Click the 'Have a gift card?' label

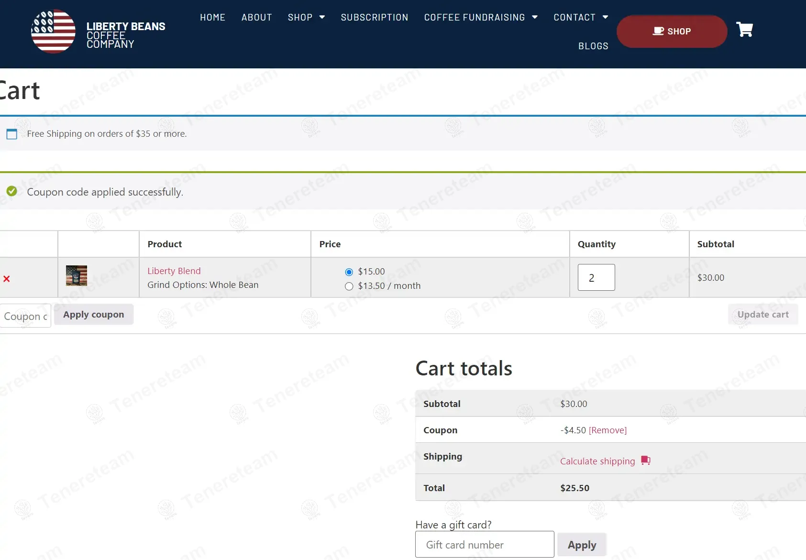coord(453,525)
